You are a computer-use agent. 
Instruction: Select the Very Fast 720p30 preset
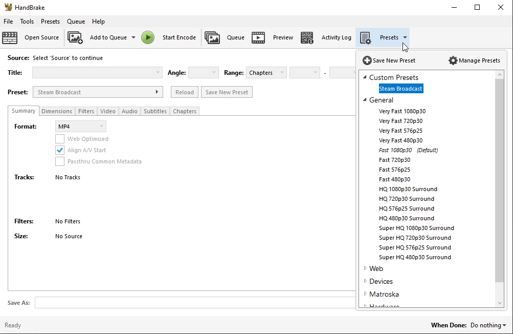tap(400, 121)
